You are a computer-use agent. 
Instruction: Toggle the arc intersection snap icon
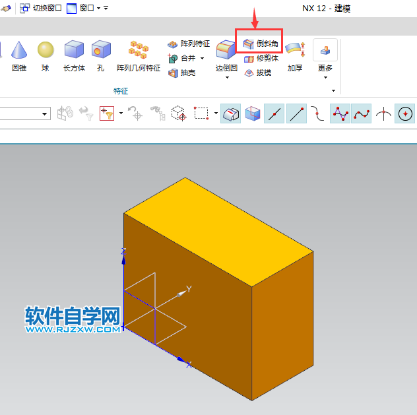383,113
